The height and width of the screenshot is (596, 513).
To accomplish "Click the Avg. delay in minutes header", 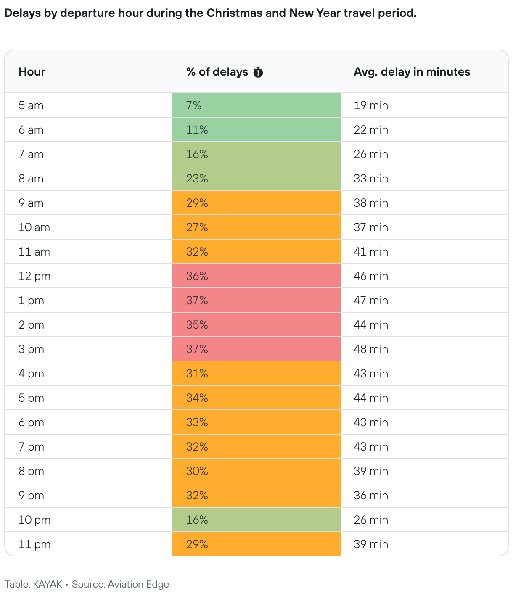I will pos(412,72).
